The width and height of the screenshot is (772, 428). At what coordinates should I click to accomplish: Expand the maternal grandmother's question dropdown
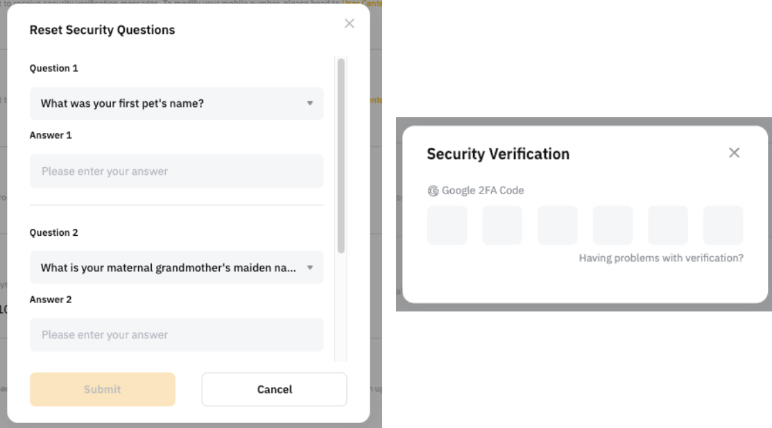pos(176,268)
